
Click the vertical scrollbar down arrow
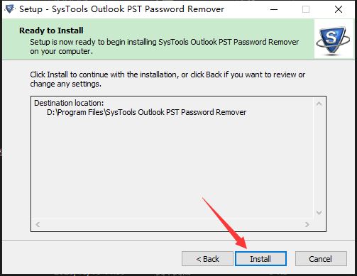(x=319, y=213)
